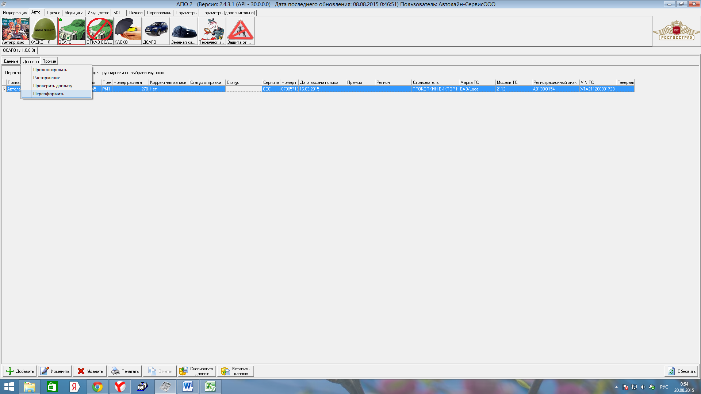Click the Росгосстрах logo
The width and height of the screenshot is (701, 394).
coord(677,31)
